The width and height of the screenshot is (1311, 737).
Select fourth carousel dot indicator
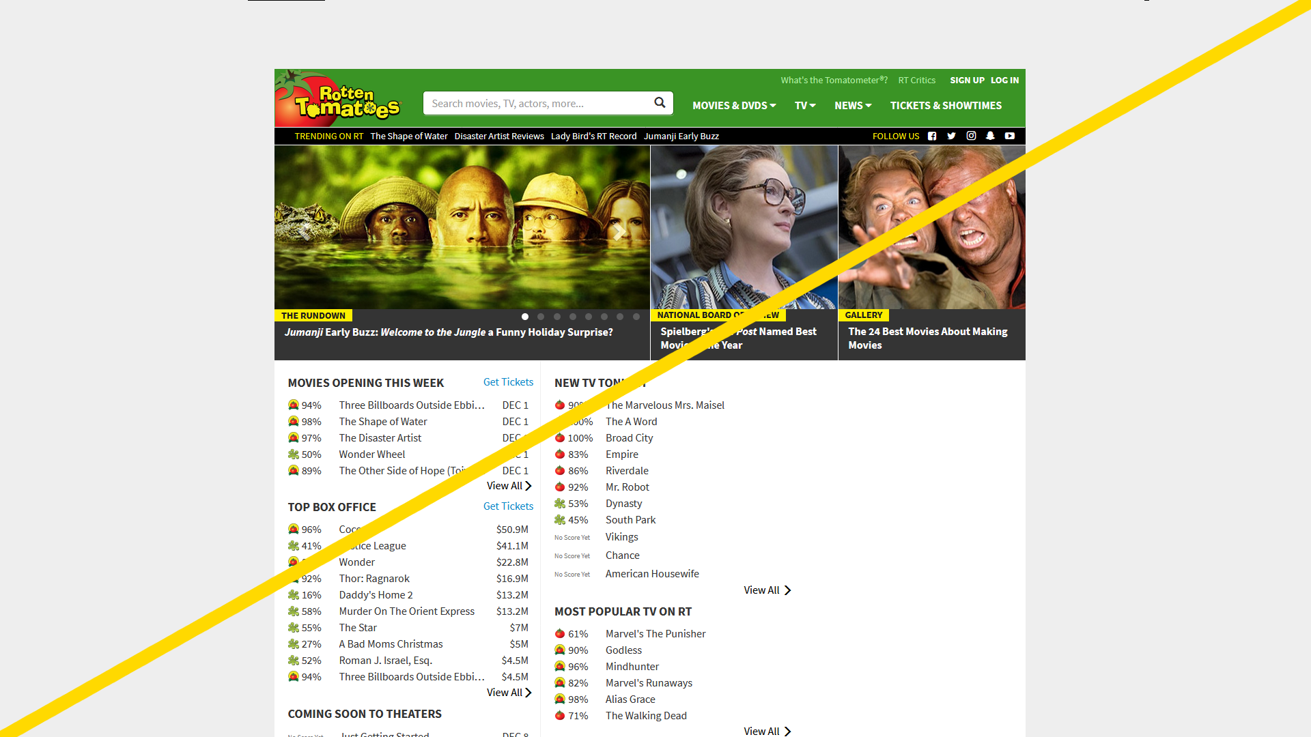point(573,317)
